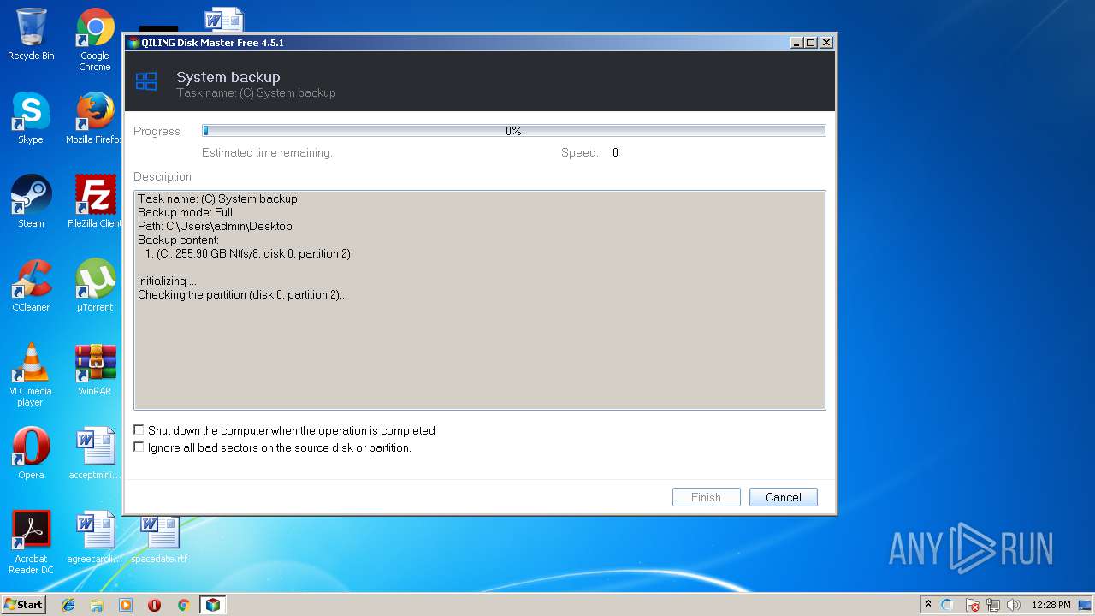Open the Steam desktop shortcut

[x=31, y=203]
